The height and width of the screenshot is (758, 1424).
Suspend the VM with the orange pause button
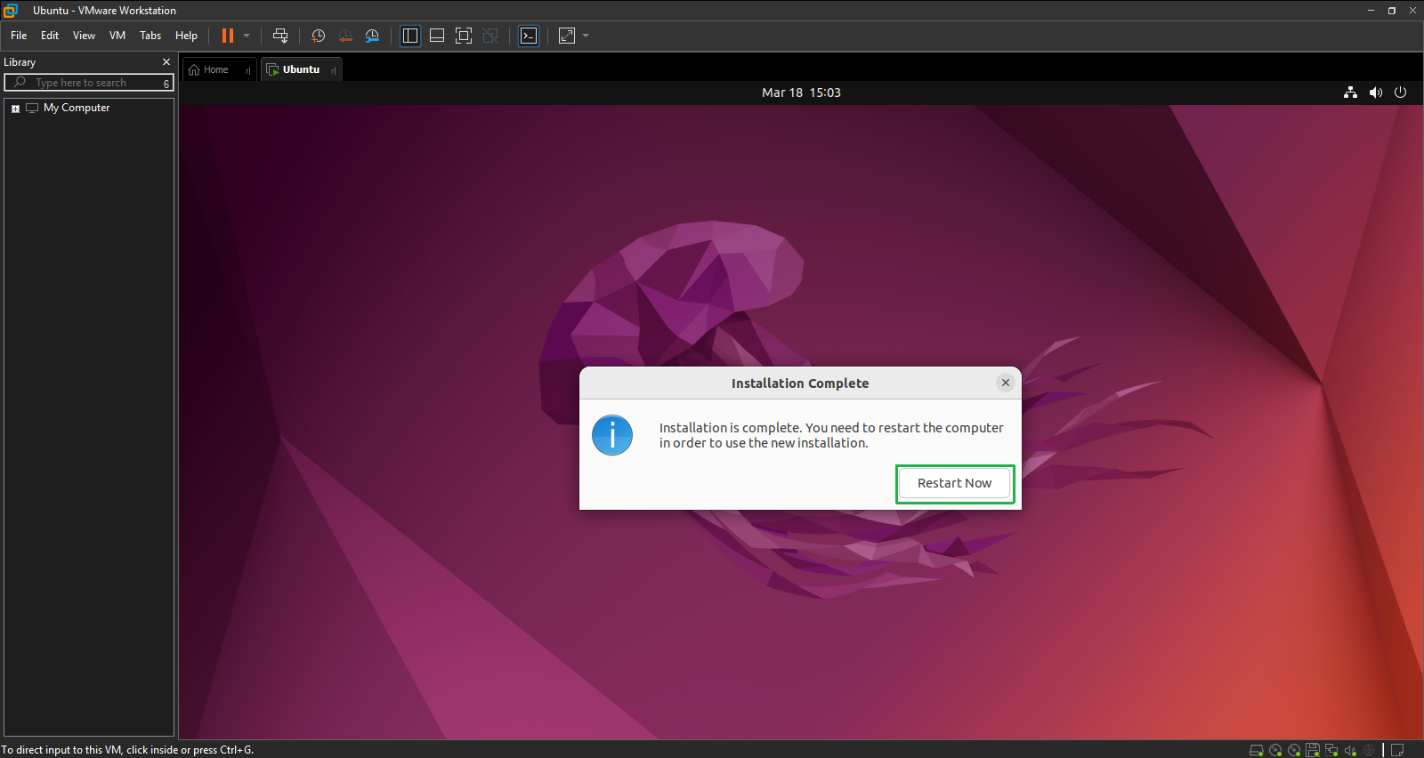tap(228, 36)
